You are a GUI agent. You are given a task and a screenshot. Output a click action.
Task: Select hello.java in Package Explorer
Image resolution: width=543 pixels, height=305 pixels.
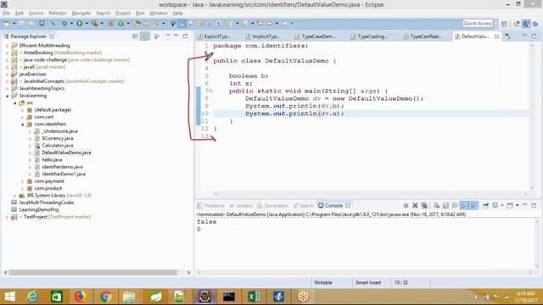click(x=52, y=160)
